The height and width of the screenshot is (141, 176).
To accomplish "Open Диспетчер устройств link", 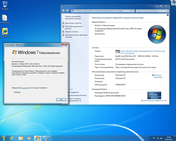I will tap(73, 23).
